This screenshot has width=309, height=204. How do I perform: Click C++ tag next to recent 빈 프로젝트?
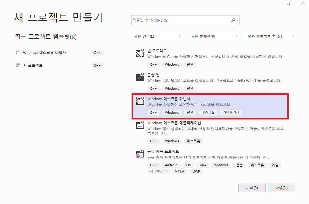point(97,65)
